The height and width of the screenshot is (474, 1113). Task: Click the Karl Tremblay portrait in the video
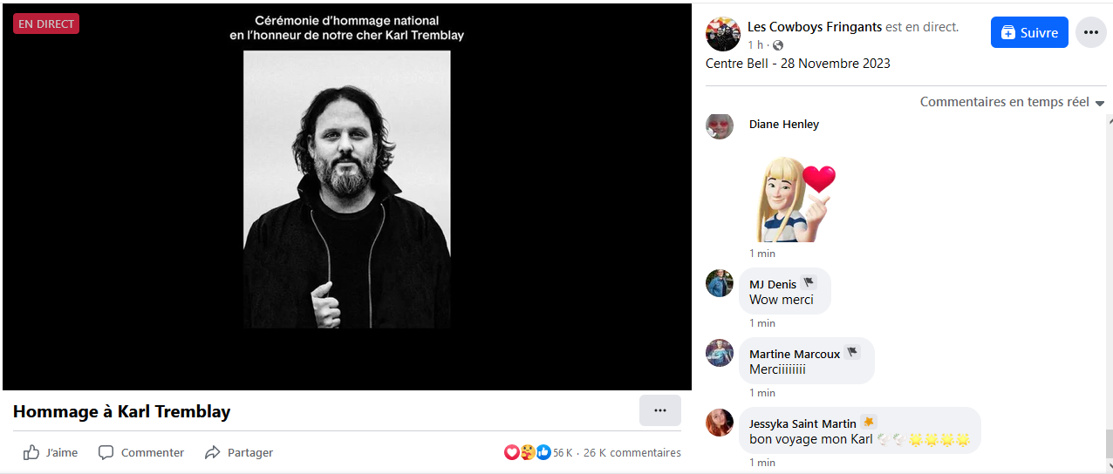pos(346,189)
